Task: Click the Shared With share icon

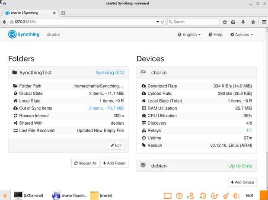Action: [x=16, y=123]
